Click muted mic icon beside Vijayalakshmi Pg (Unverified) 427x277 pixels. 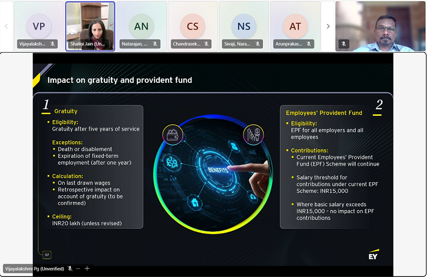pos(70,269)
